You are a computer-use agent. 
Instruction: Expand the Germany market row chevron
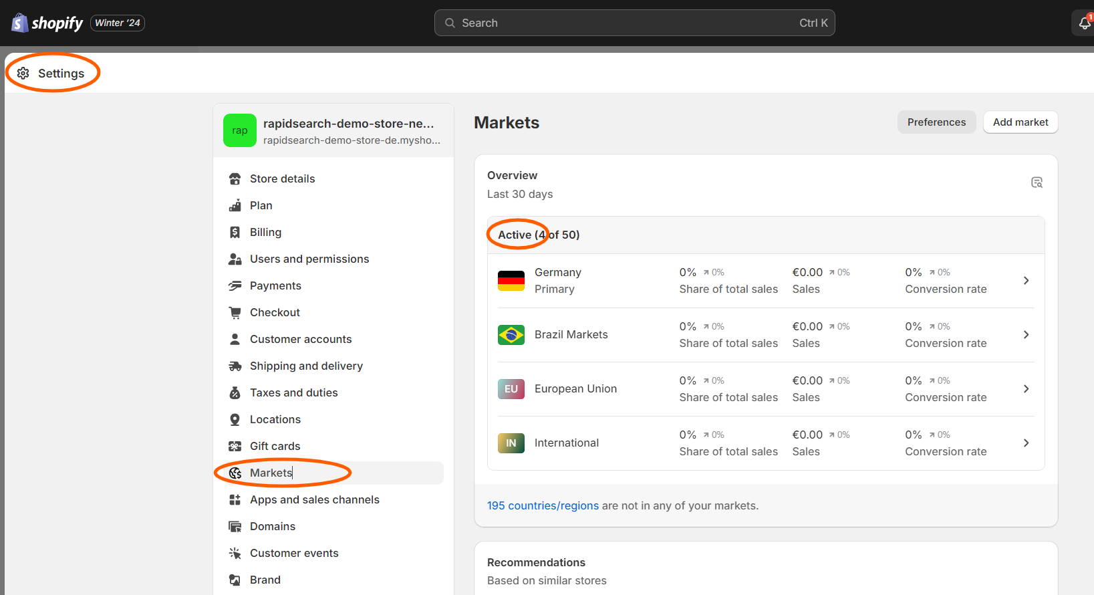click(1026, 281)
